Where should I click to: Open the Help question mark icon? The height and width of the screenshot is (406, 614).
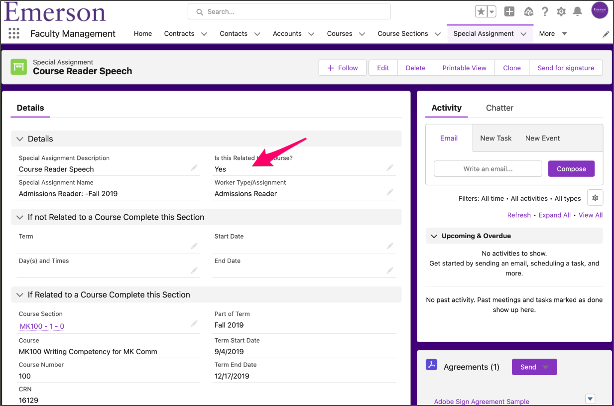pyautogui.click(x=545, y=11)
